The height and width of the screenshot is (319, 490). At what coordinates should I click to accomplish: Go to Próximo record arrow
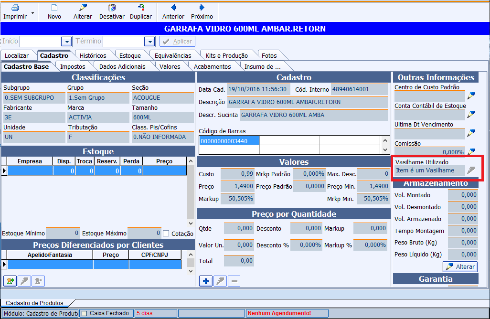point(202,8)
